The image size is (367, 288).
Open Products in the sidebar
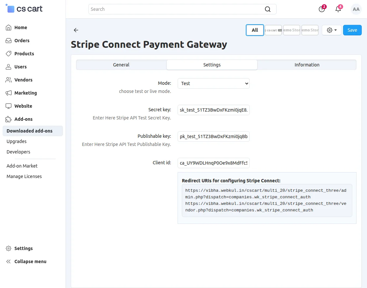pyautogui.click(x=24, y=54)
